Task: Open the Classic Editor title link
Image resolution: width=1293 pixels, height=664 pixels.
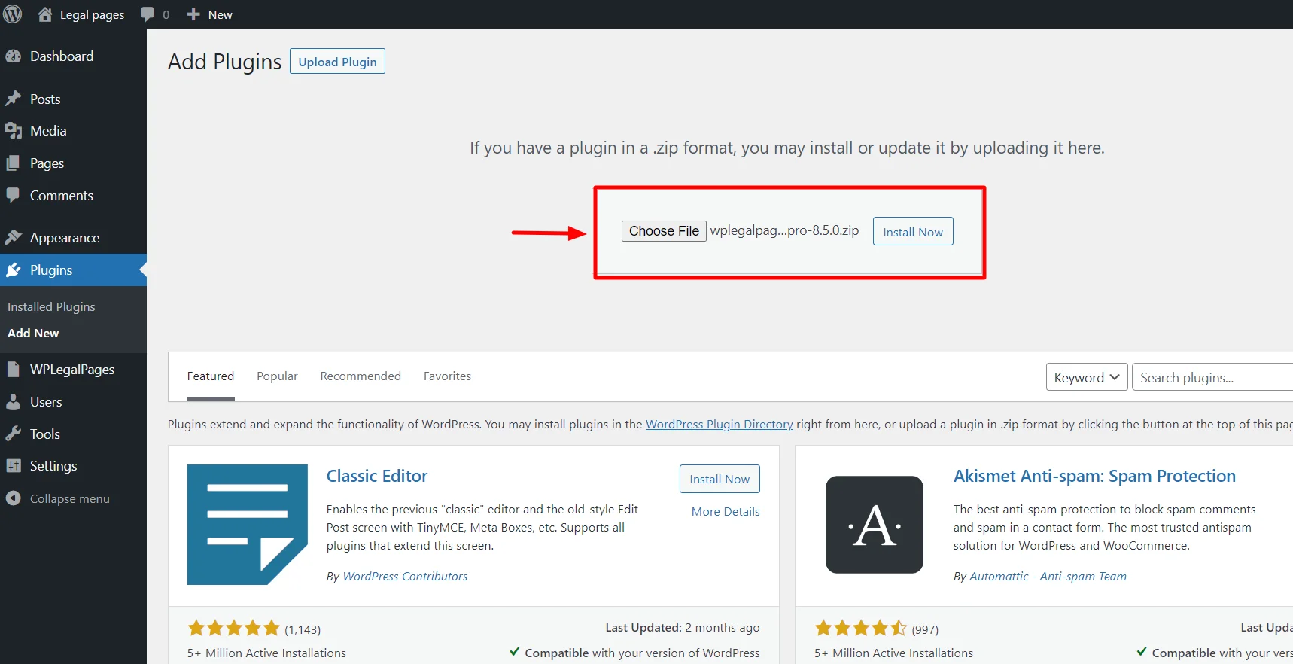Action: 377,476
